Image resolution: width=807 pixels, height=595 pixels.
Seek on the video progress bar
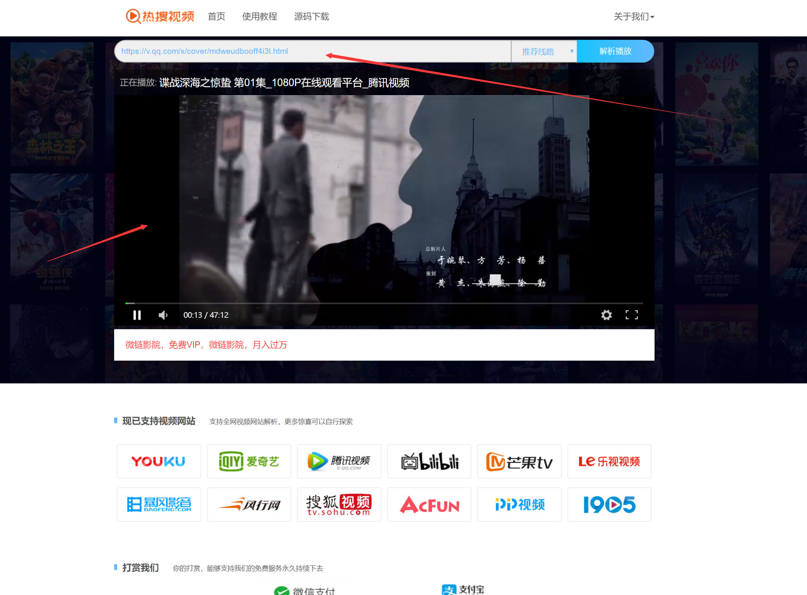(x=384, y=303)
